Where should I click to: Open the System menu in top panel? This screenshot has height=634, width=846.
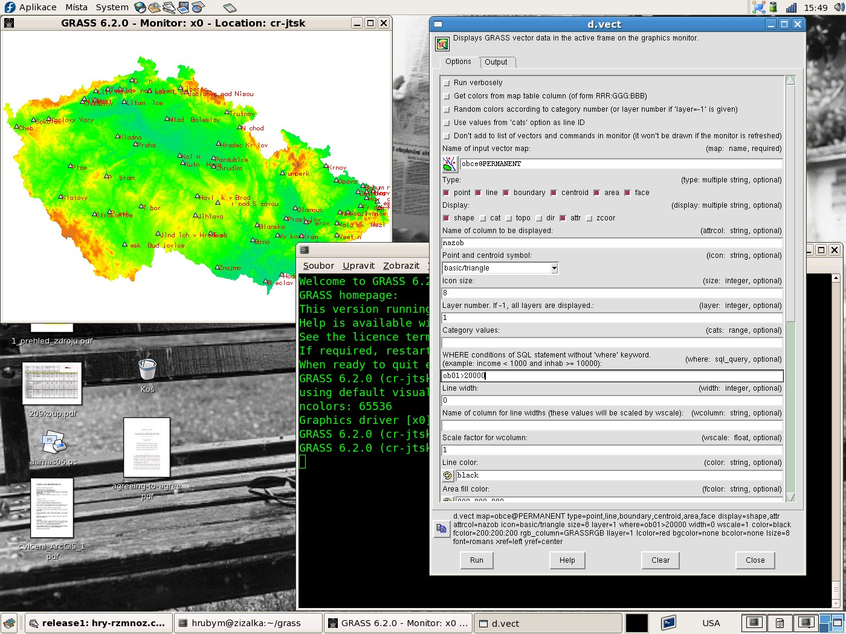(x=112, y=7)
